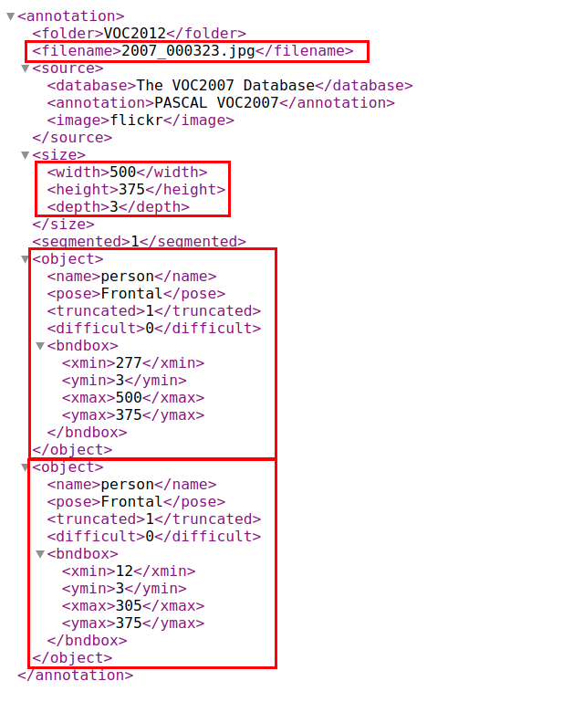Click the xmin 12 value line
Viewport: 573px width, 702px height.
tap(129, 571)
